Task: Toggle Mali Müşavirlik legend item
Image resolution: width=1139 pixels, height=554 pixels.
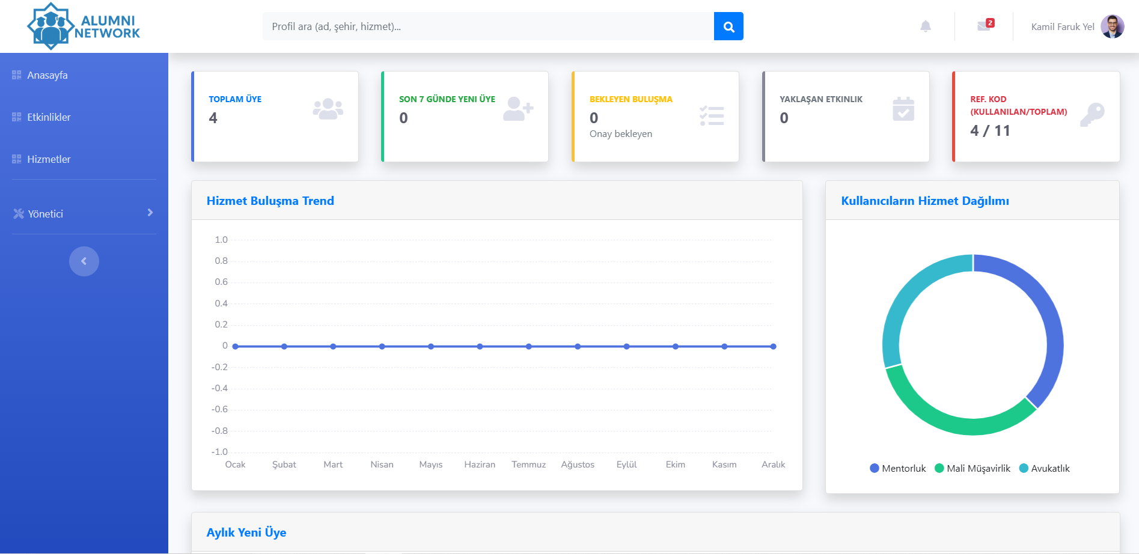Action: click(973, 469)
